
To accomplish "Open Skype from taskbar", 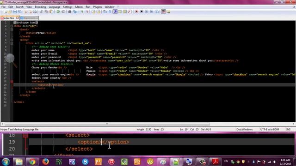I will coord(85,162).
